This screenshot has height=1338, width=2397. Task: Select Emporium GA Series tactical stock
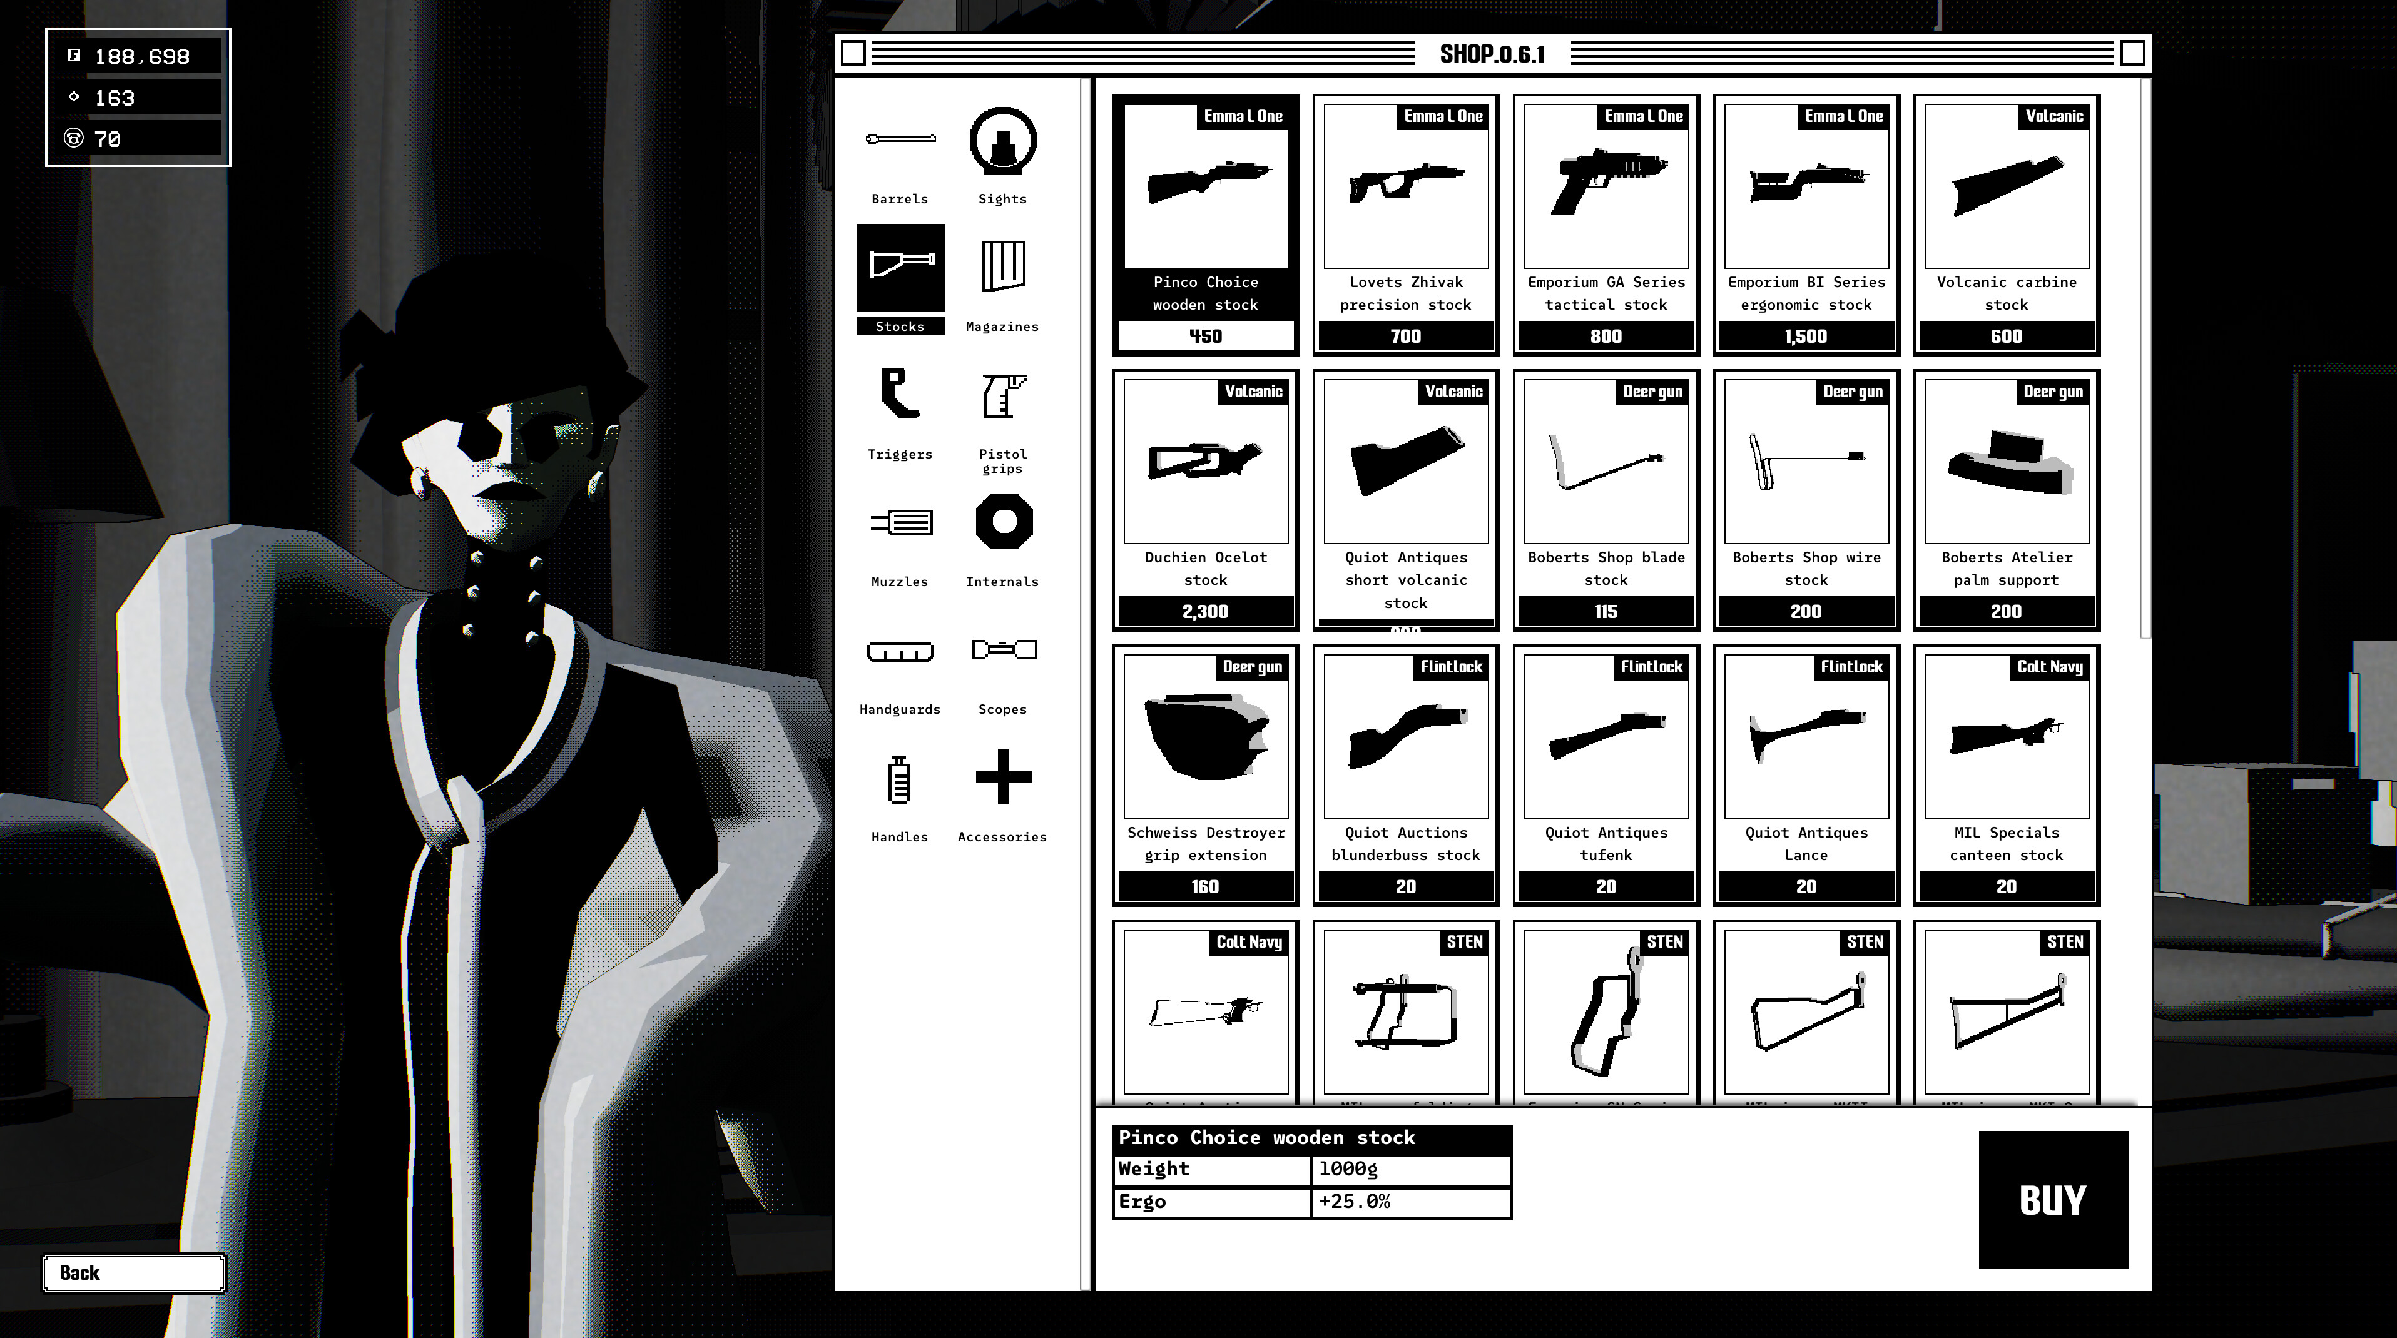tap(1605, 224)
